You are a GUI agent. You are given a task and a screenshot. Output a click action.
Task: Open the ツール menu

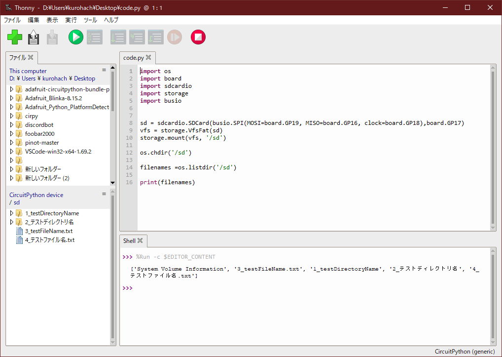(x=90, y=20)
